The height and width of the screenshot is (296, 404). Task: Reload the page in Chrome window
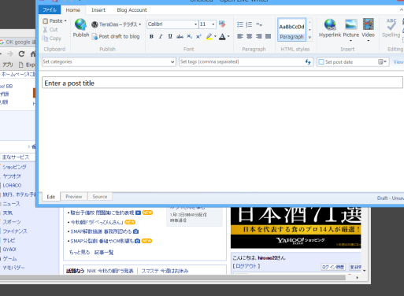point(21,54)
